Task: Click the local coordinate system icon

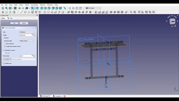Action: coord(29,12)
